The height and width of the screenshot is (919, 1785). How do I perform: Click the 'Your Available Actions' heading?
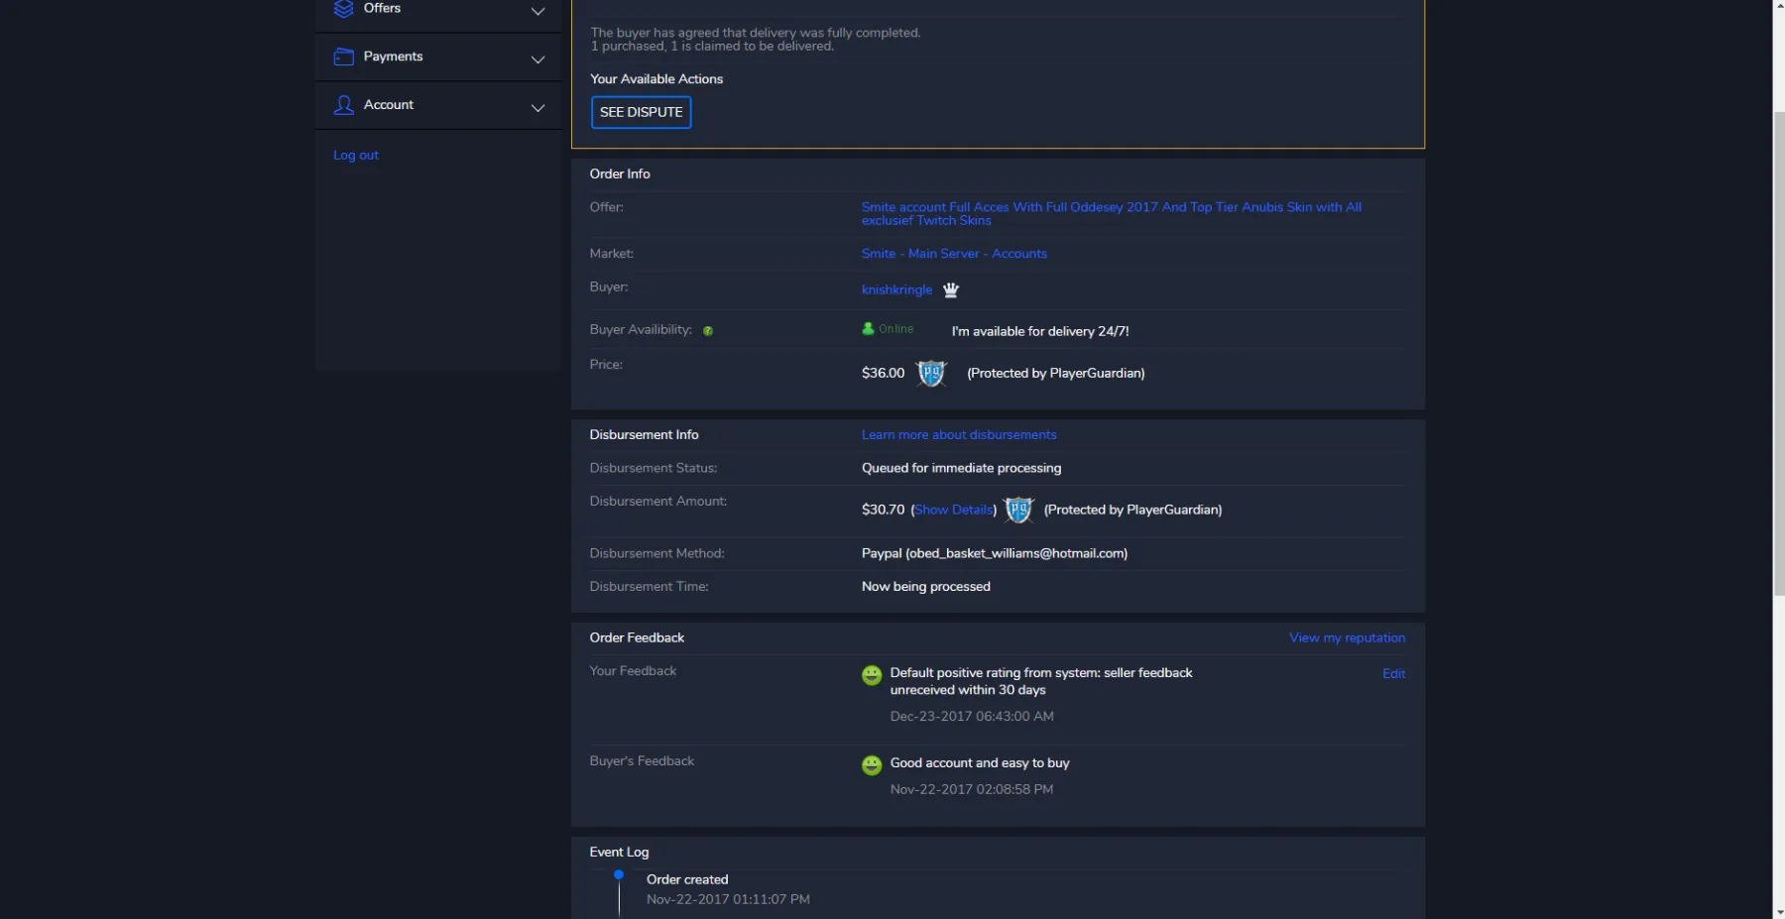point(656,79)
